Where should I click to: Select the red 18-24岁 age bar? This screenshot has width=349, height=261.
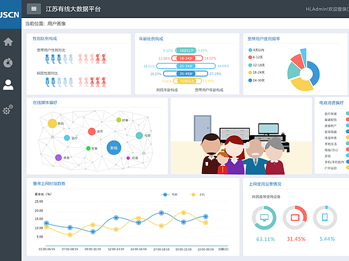[187, 58]
